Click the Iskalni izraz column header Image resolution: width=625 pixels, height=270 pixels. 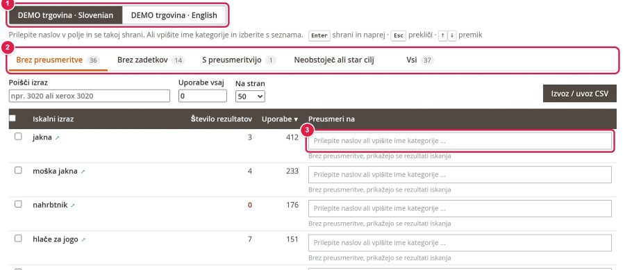tap(53, 119)
